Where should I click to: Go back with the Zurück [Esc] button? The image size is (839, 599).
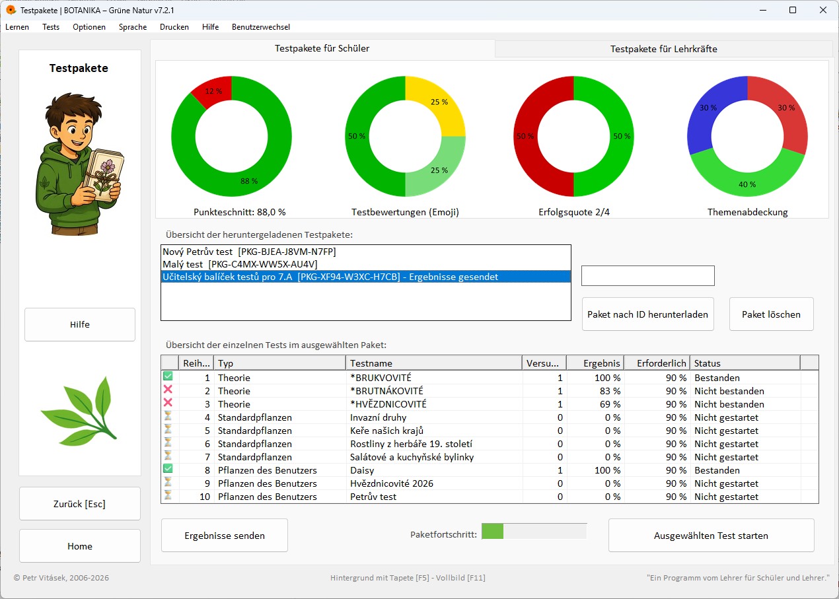[x=80, y=504]
